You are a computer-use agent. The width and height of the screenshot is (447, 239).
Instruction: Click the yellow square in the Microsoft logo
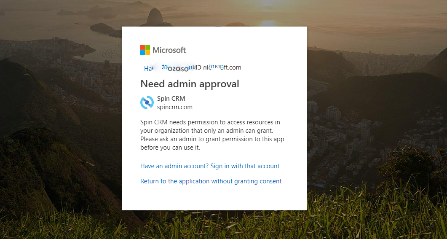pos(148,53)
